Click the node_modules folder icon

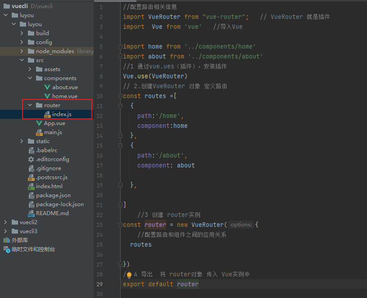tap(31, 51)
